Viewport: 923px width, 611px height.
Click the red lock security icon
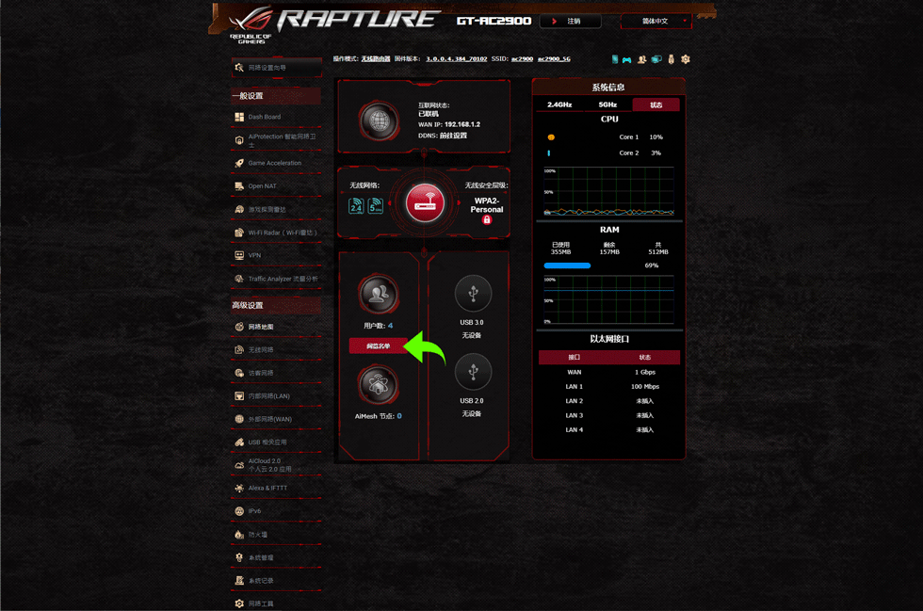(487, 219)
